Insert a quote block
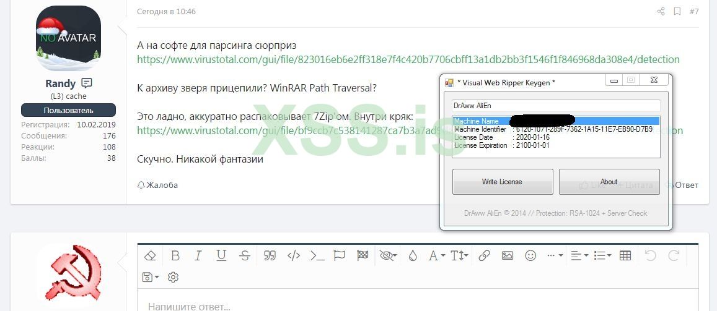Image resolution: width=717 pixels, height=311 pixels. click(270, 255)
